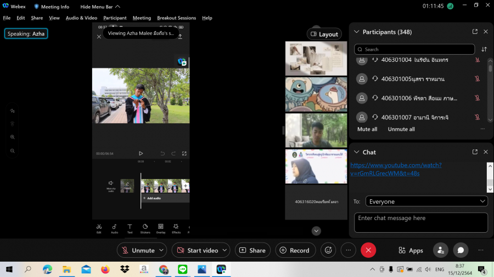Open the Breakout Sessions menu
The image size is (494, 277).
[176, 18]
